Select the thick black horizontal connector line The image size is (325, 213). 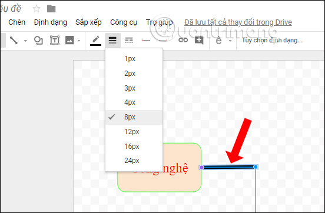click(x=228, y=167)
